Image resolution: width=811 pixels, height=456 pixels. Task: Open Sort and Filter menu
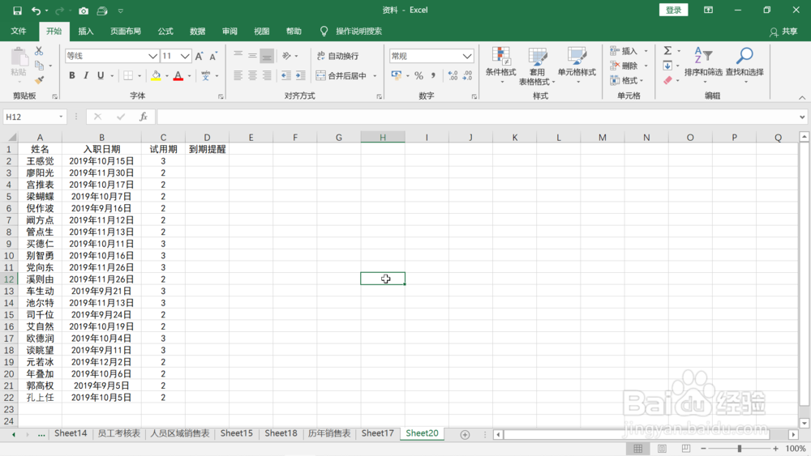(x=703, y=66)
